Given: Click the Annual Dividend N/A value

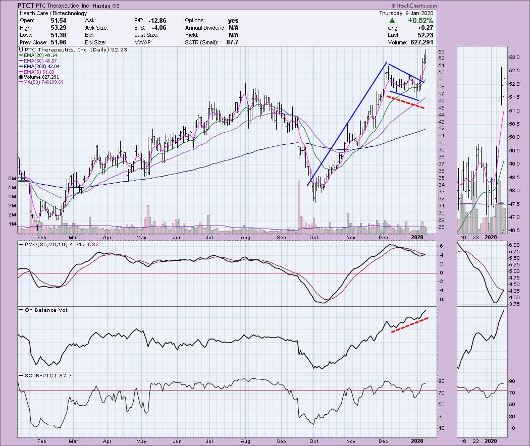Looking at the screenshot, I should point(233,28).
